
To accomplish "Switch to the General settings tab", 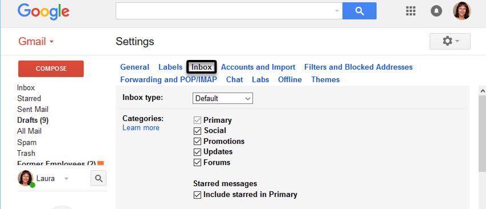I will tap(134, 67).
